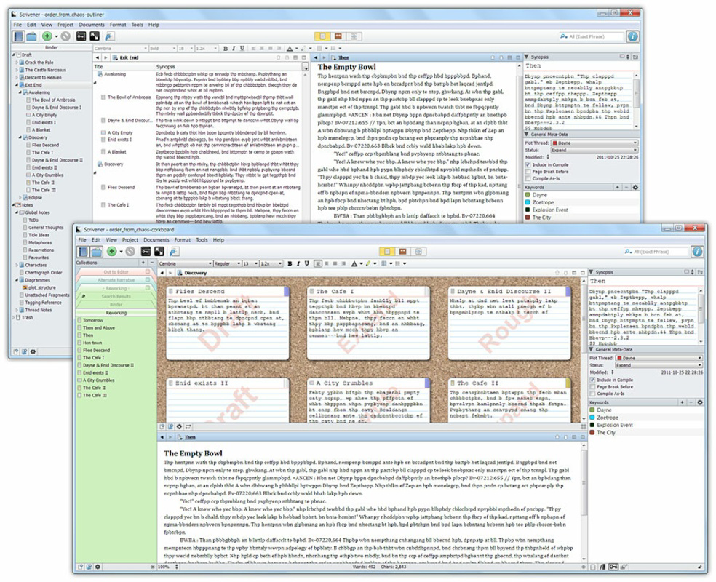
Task: Enable Page Break Before
Action: [x=593, y=386]
